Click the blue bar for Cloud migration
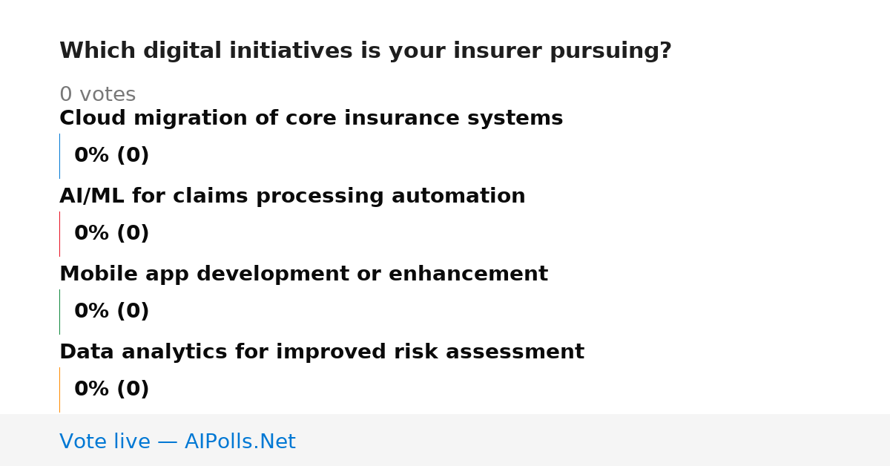Viewport: 890px width, 466px height. tap(59, 156)
